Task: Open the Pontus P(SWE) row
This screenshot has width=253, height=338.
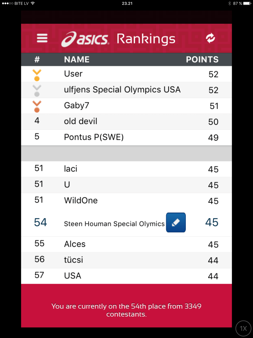Action: point(126,137)
